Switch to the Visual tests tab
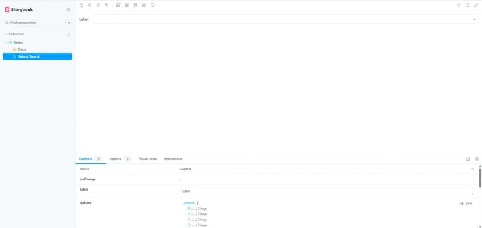 pyautogui.click(x=147, y=159)
